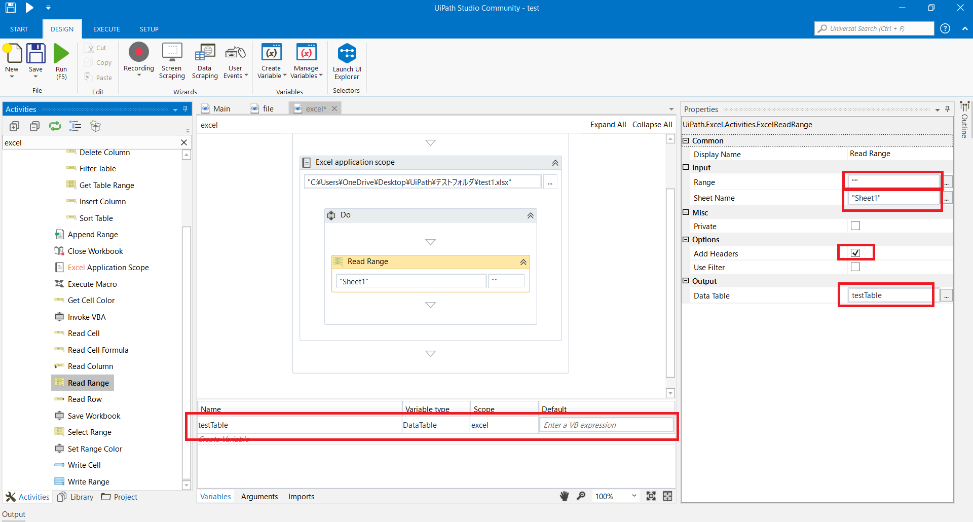Clear the activities search box
Screen dimensions: 973x522
[x=184, y=143]
